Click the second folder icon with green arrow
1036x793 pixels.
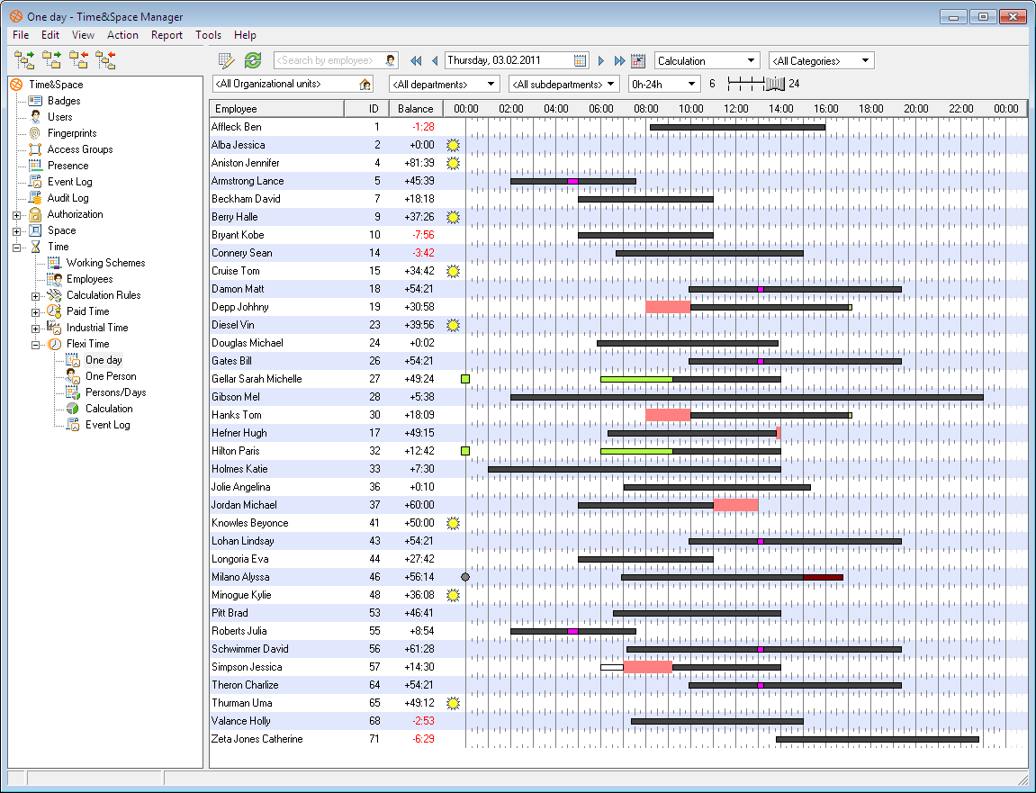(x=51, y=60)
